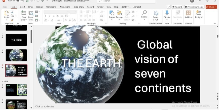Open the Drawing group dialog launcher
The width and height of the screenshot is (219, 110).
pyautogui.click(x=139, y=23)
